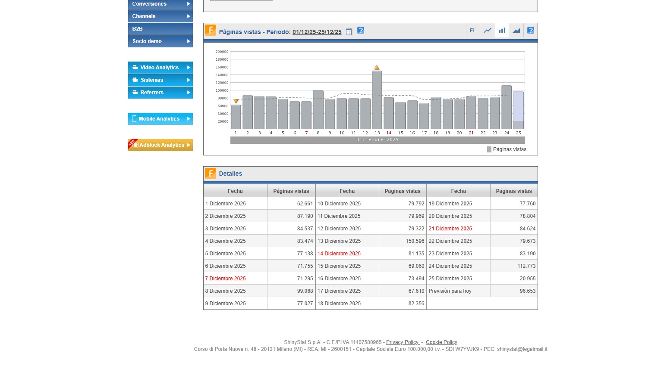Screen dimensions: 645x369
Task: Open the B2B sidebar item
Action: (x=160, y=29)
